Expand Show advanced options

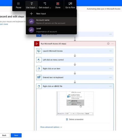pyautogui.click(x=51, y=127)
